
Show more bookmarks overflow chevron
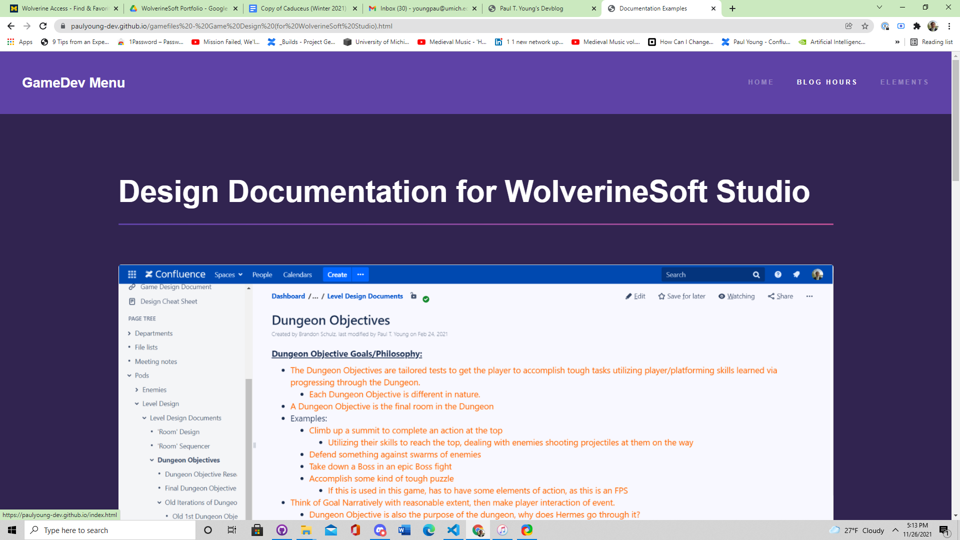(x=897, y=42)
